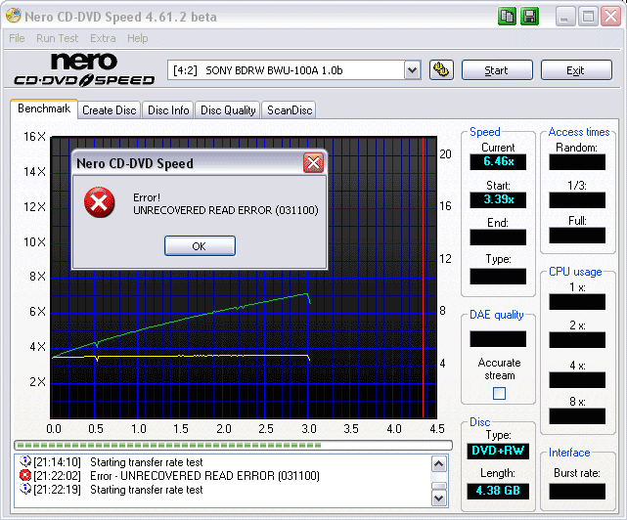Click the Nero CD-DVD Speed logo
Screen dimensions: 627x520
(x=84, y=70)
